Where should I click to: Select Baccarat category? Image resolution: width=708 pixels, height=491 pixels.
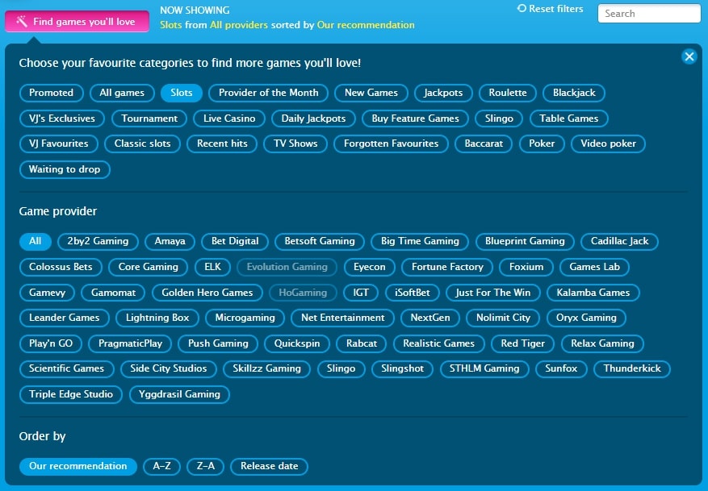click(x=484, y=144)
